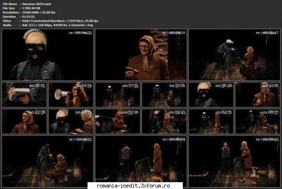Click the duration value 01:27:21
The width and height of the screenshot is (282, 189).
28,17
